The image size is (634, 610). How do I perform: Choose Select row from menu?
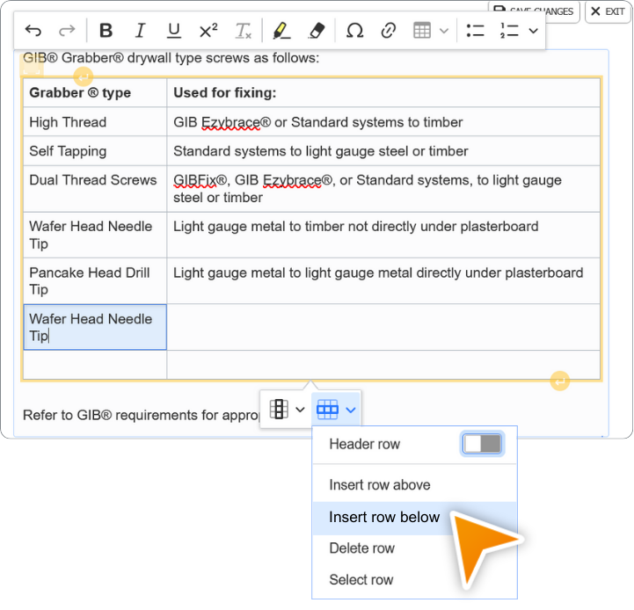click(x=414, y=580)
